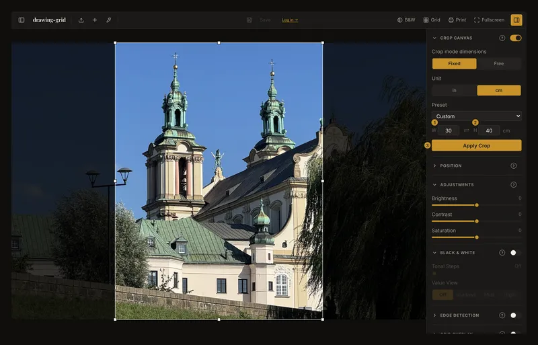Enable the Edge Detection toggle

point(516,315)
